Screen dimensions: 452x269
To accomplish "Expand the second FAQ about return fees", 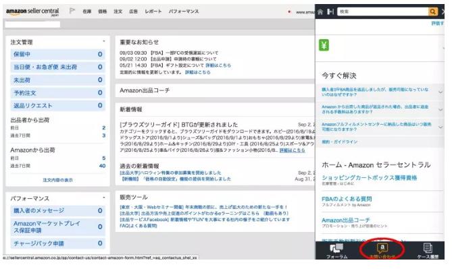I will pos(380,109).
